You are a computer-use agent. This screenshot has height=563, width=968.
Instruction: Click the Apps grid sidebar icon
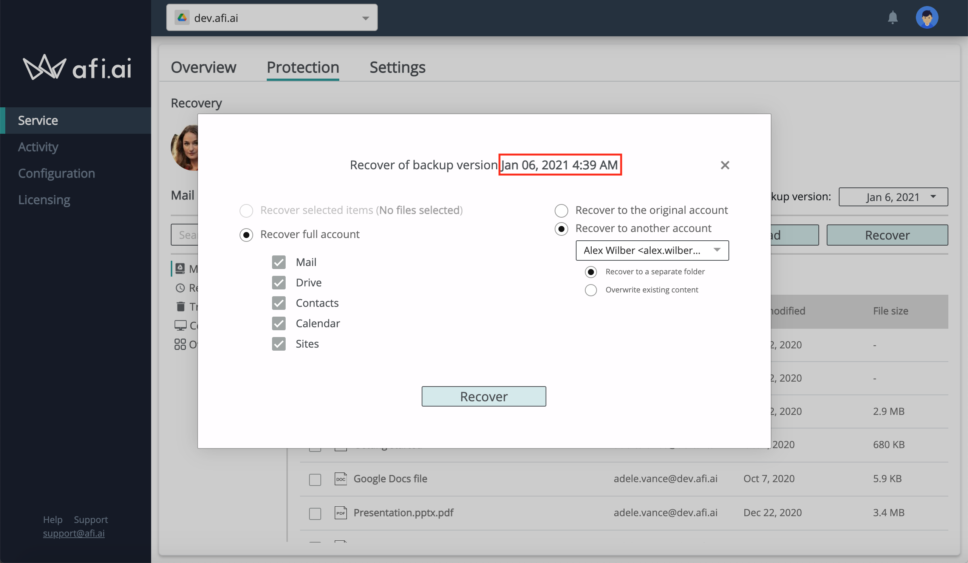pyautogui.click(x=181, y=343)
